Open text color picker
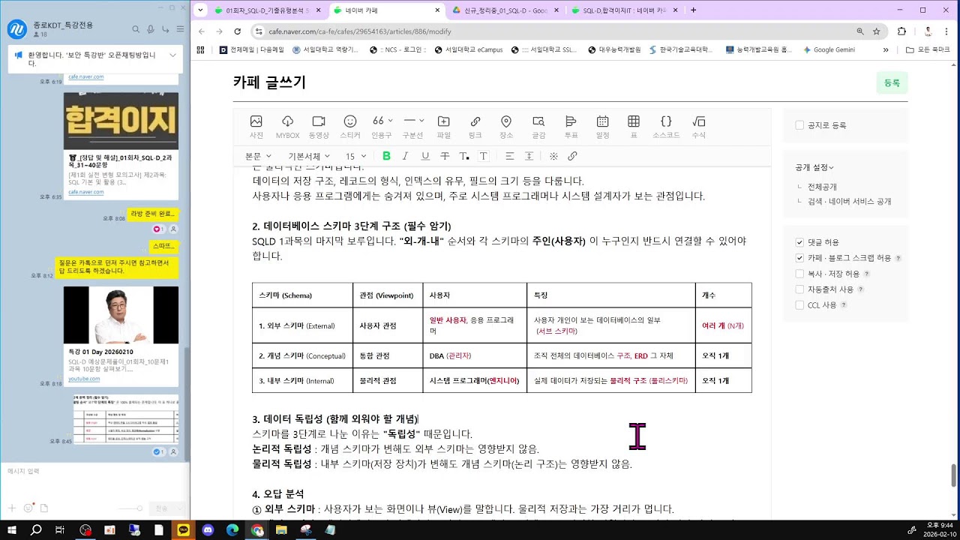This screenshot has width=960, height=540. [x=464, y=156]
